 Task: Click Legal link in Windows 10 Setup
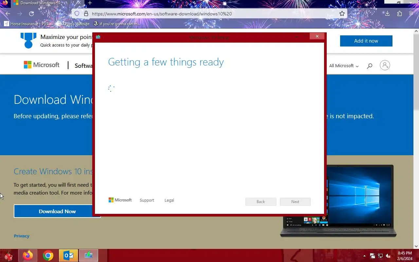pos(169,200)
